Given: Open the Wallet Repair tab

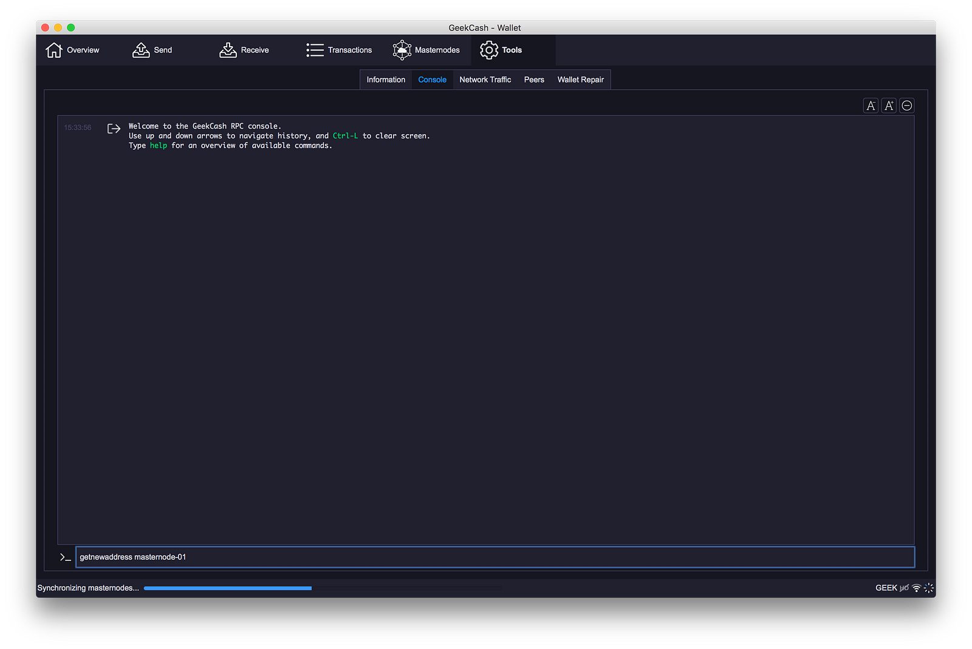Looking at the screenshot, I should pos(580,80).
